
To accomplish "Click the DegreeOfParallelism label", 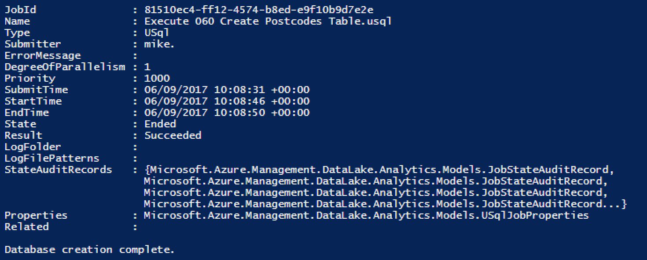I will point(65,67).
